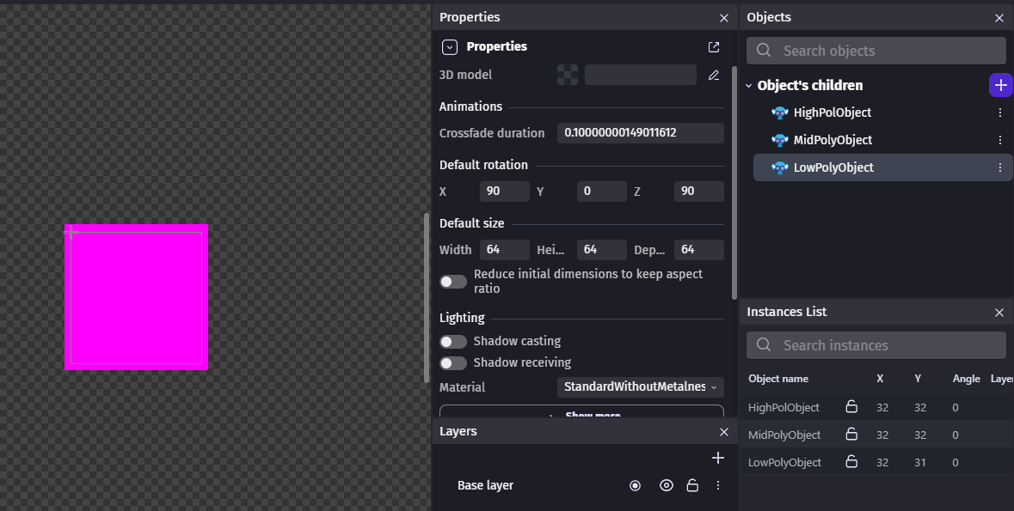The height and width of the screenshot is (511, 1014).
Task: Open LowPolyObject three-dot options menu
Action: click(x=999, y=167)
